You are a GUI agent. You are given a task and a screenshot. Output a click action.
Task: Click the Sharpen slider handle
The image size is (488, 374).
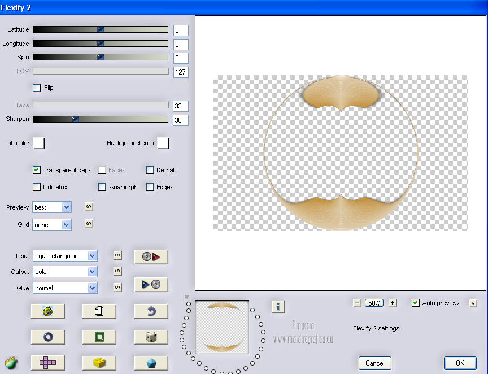[75, 119]
